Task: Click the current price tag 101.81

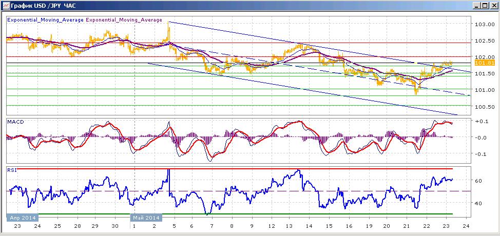Action: (x=485, y=63)
